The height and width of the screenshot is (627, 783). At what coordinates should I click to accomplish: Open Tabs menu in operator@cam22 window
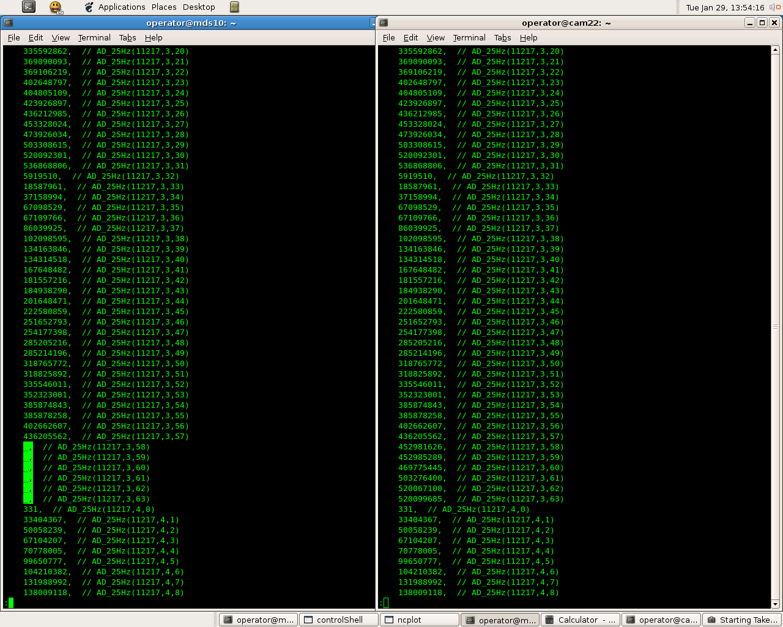[502, 37]
